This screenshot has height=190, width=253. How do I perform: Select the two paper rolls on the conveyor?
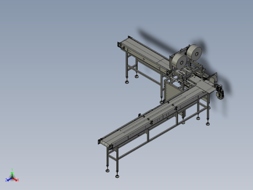(187, 57)
